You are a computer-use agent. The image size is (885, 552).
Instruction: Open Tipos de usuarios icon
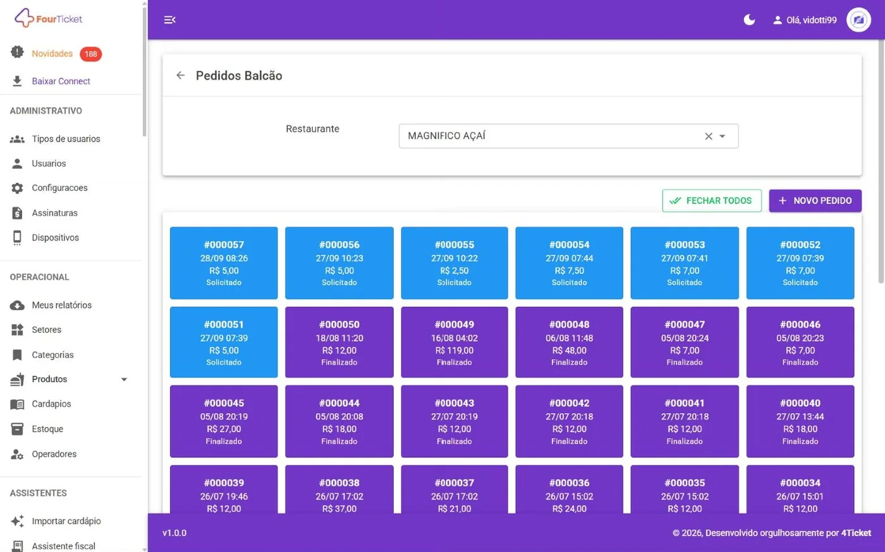pos(17,139)
